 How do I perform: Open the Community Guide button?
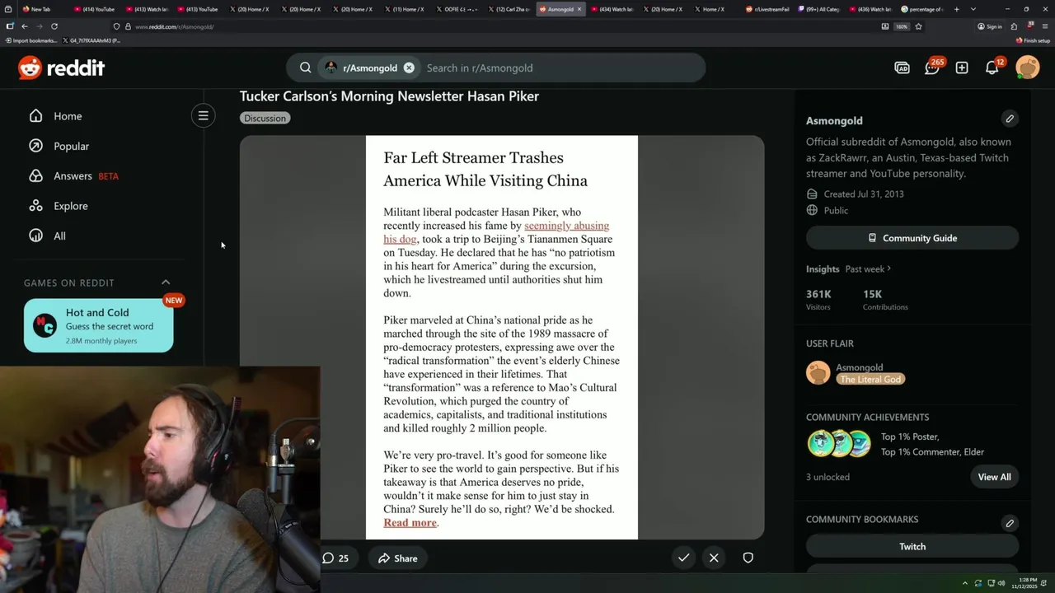pyautogui.click(x=912, y=238)
